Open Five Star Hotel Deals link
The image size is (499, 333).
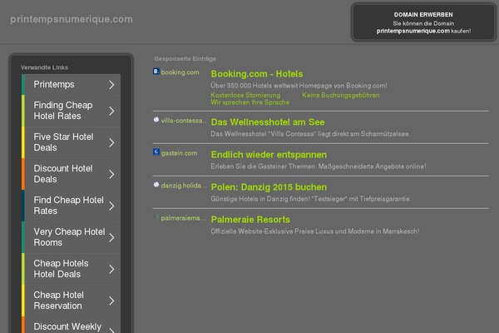tap(71, 142)
